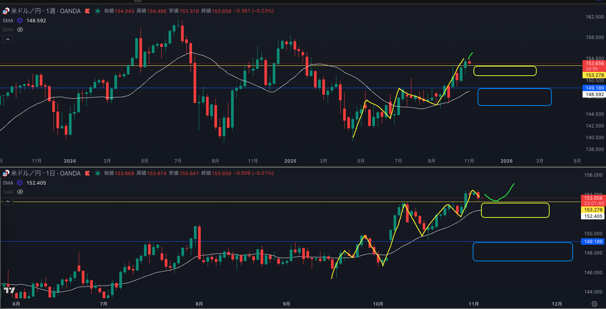Viewport: 606px width, 309px height.
Task: Show the hidden SMA on weekly chart
Action: click(x=20, y=30)
